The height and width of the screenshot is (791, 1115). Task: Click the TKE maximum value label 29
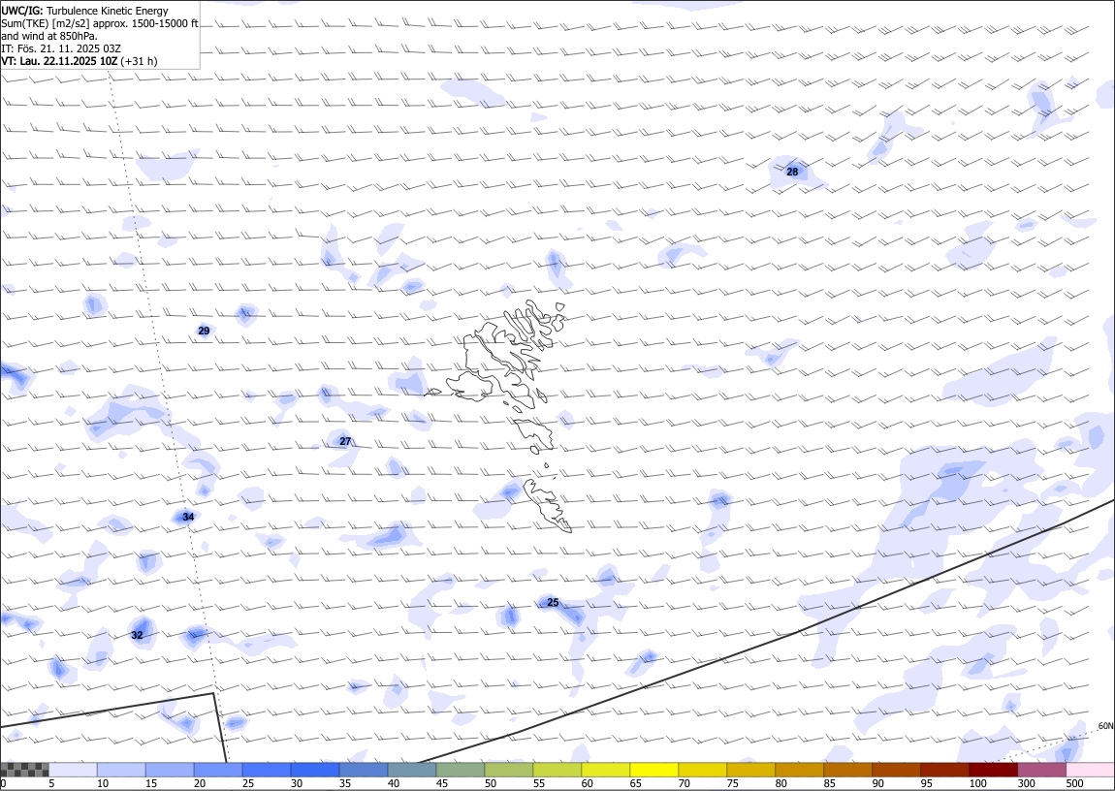point(204,332)
